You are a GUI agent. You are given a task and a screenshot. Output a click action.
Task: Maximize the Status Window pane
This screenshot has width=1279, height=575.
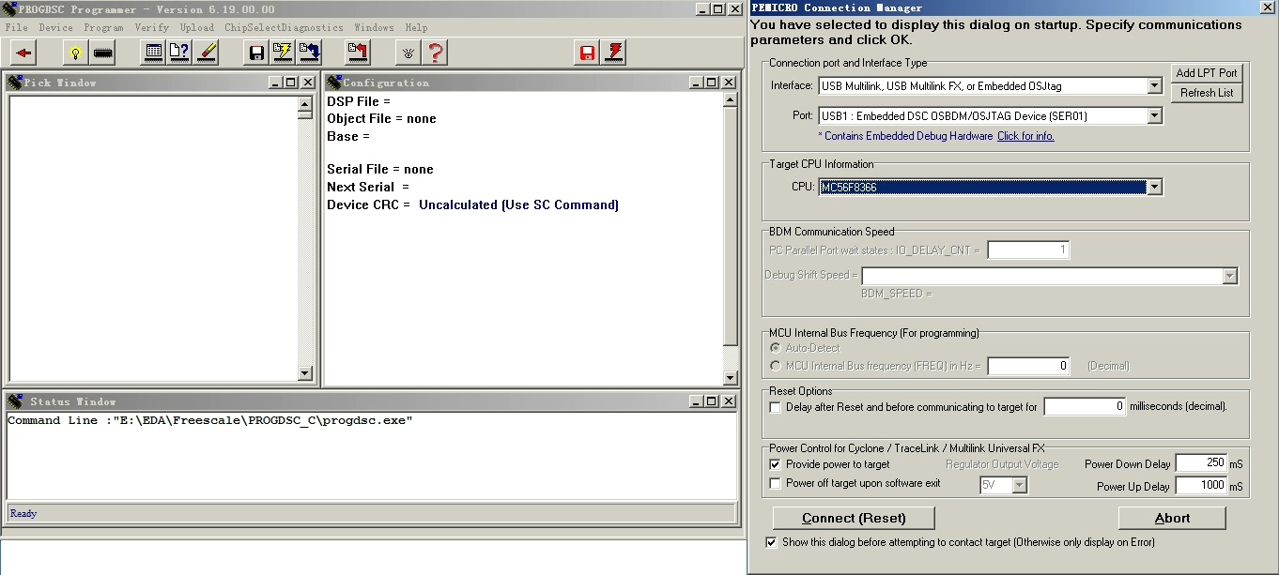(714, 401)
